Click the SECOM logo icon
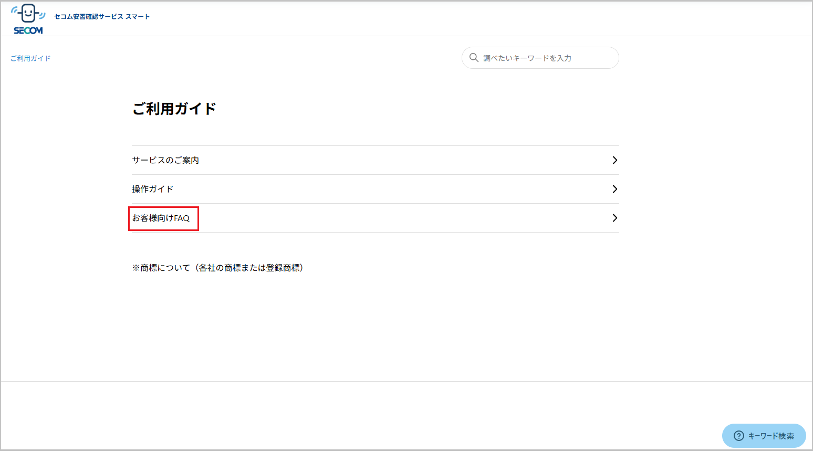This screenshot has width=813, height=452. click(28, 19)
